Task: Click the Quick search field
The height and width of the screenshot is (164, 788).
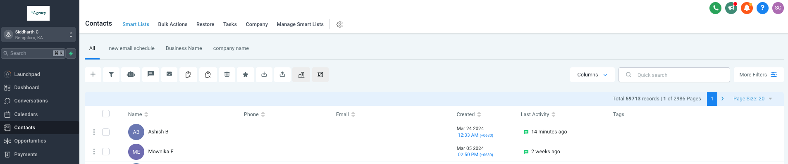Action: coord(674,75)
